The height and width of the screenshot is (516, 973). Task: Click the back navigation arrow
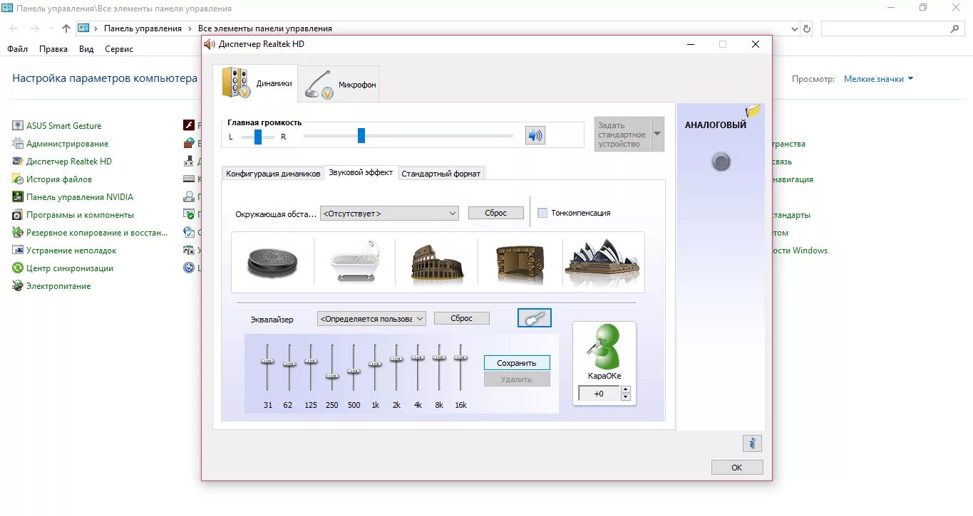click(14, 28)
